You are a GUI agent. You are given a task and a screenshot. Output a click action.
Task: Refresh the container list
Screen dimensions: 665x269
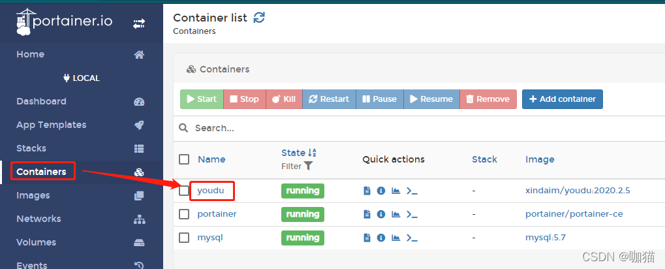pyautogui.click(x=259, y=18)
